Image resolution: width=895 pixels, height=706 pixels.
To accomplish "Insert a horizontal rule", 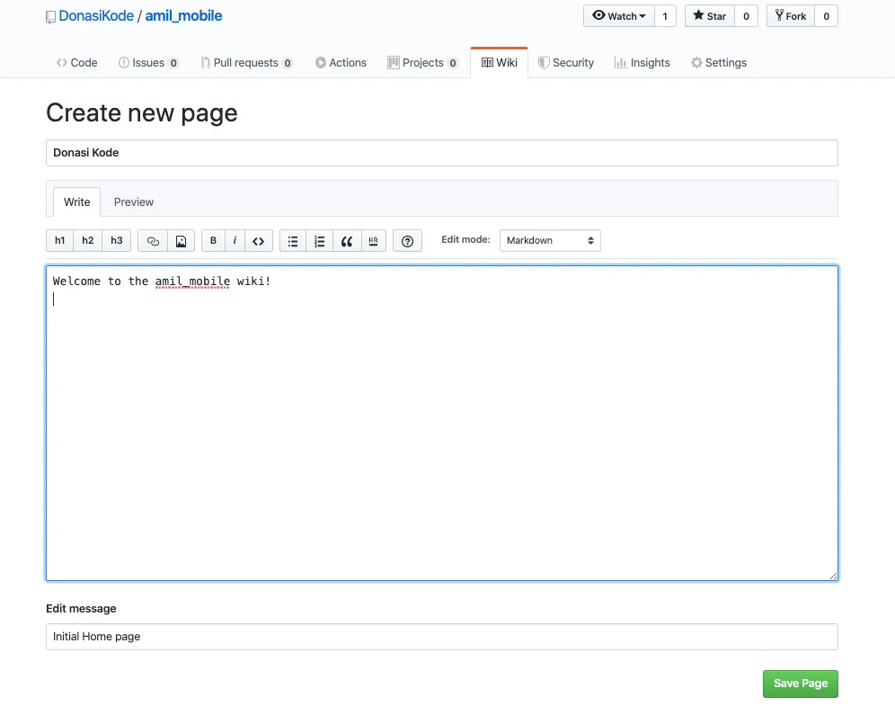I will (373, 240).
